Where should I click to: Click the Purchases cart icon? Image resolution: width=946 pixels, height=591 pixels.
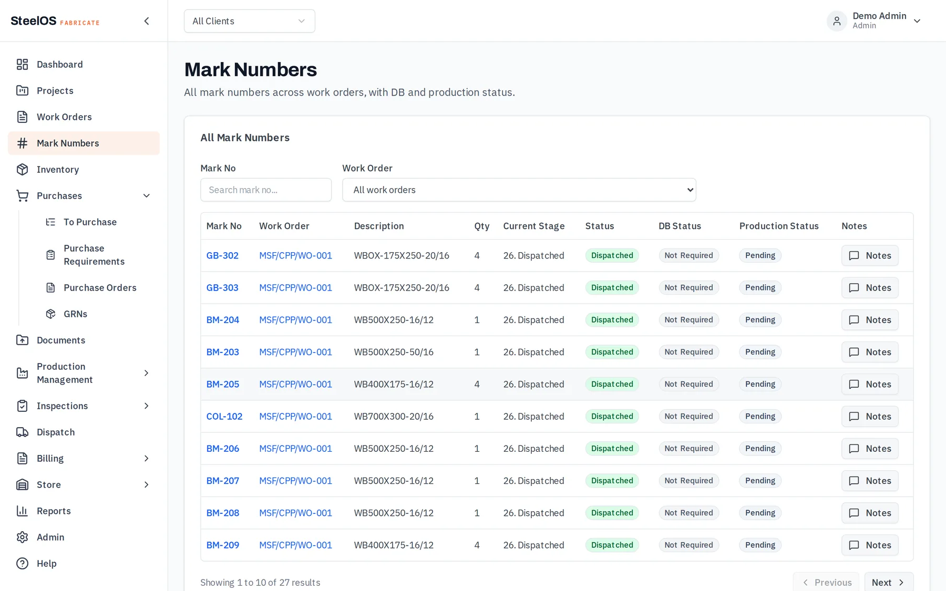[x=22, y=196]
